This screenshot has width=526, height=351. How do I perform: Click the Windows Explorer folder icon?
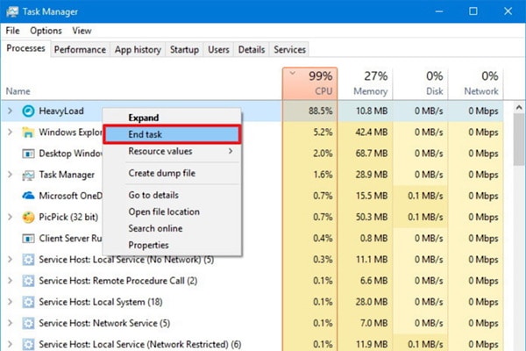pos(28,133)
